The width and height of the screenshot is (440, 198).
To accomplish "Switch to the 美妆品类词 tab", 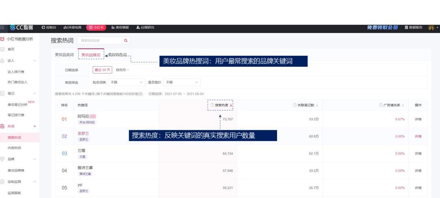I will pyautogui.click(x=64, y=55).
